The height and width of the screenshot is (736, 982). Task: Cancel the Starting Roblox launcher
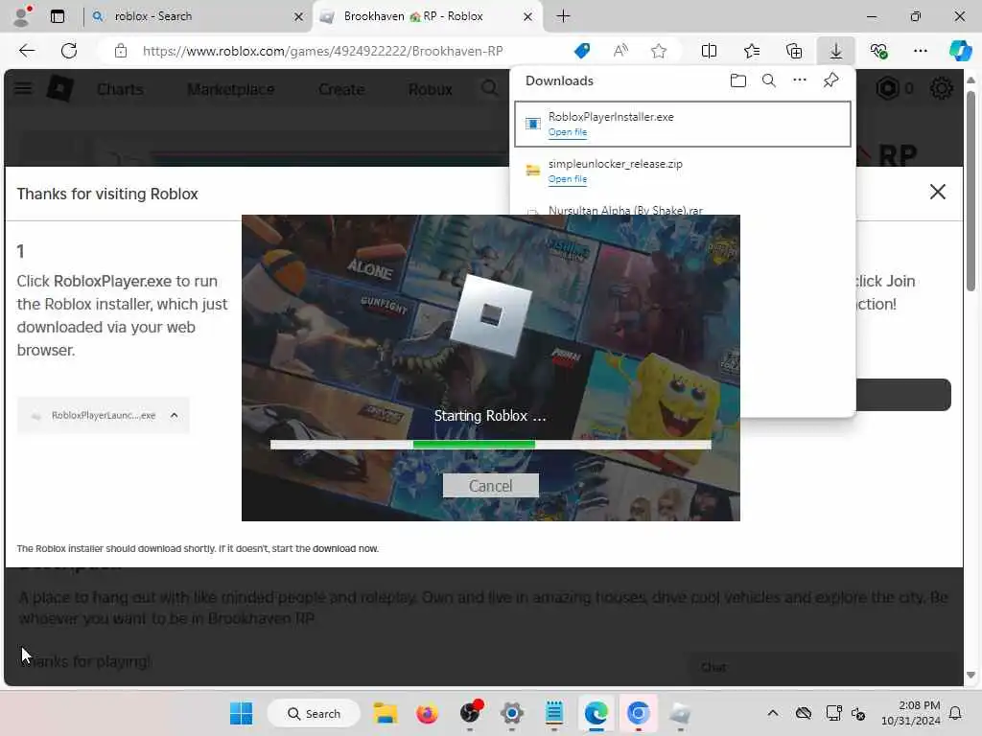[490, 486]
